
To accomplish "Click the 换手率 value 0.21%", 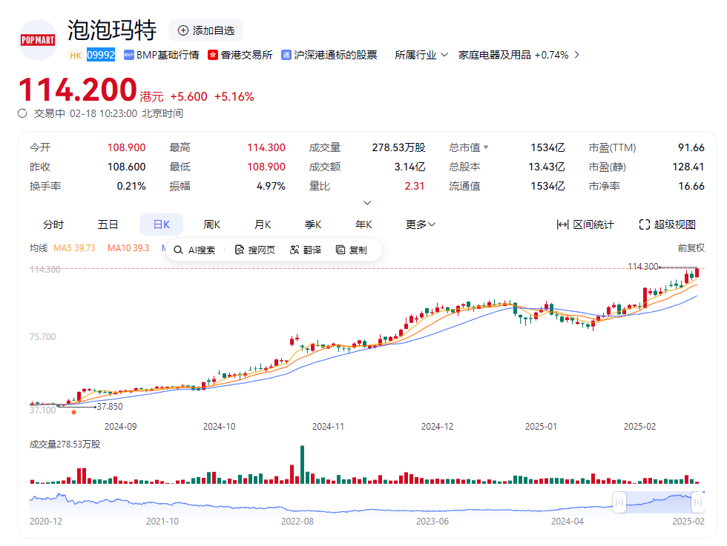I will tap(131, 186).
